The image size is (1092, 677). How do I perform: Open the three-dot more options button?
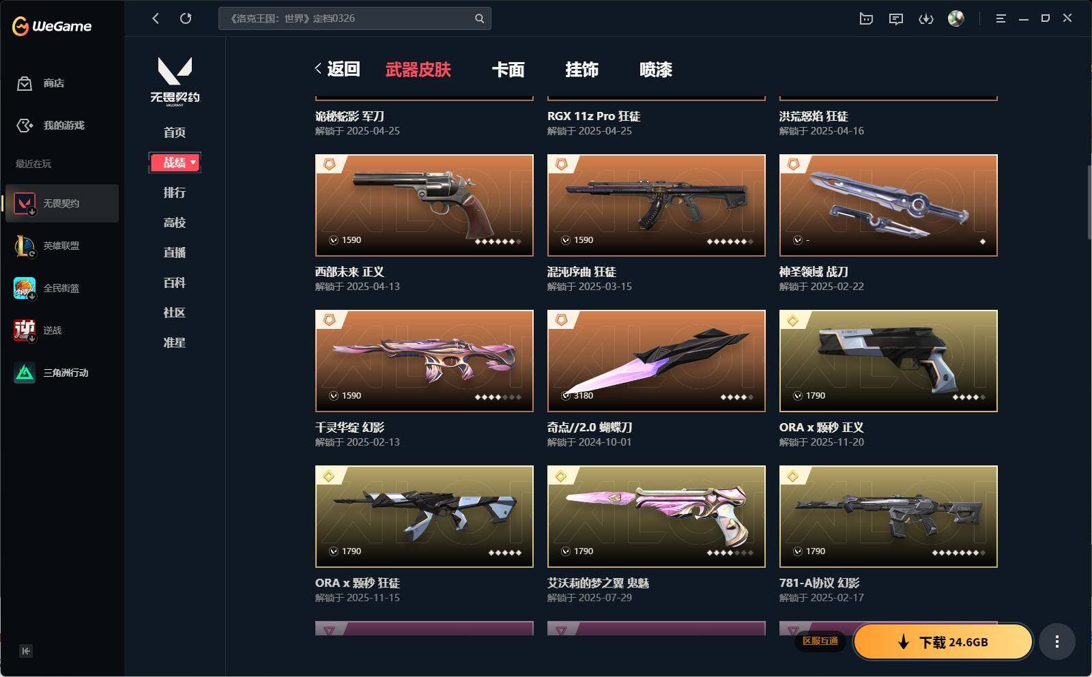(x=1057, y=642)
